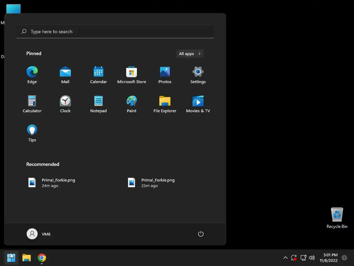The width and height of the screenshot is (354, 266).
Task: Click the power button in Start menu
Action: (x=201, y=234)
